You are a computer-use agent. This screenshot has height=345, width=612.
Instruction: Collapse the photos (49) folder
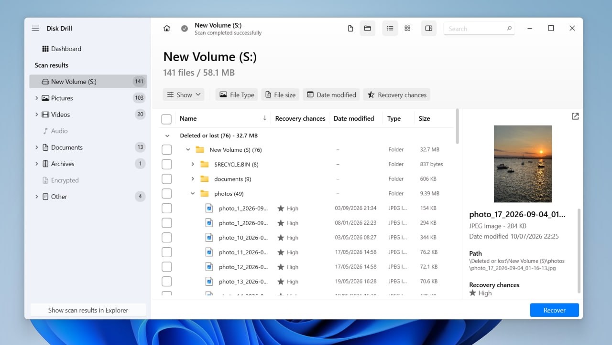click(193, 194)
